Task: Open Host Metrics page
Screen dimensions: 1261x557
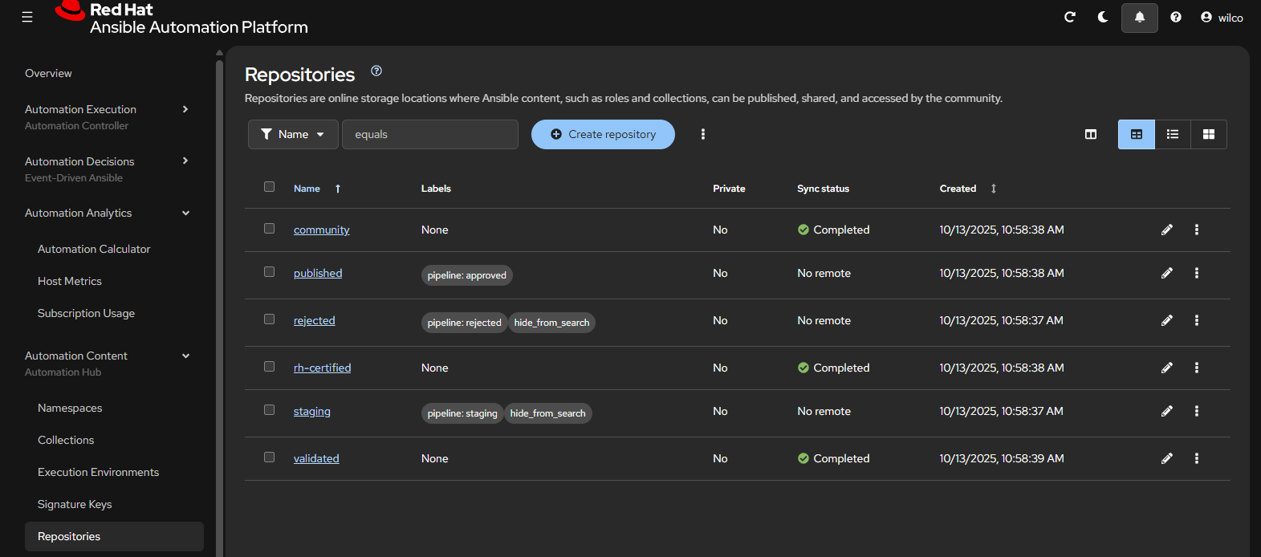Action: pyautogui.click(x=70, y=281)
